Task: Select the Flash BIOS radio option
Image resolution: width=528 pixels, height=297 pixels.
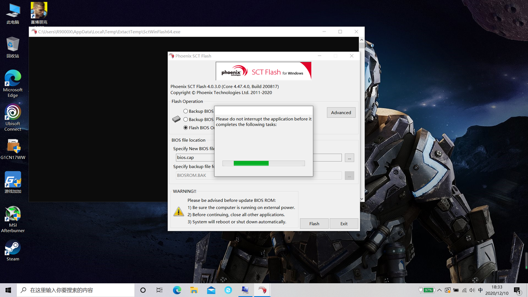Action: tap(186, 128)
